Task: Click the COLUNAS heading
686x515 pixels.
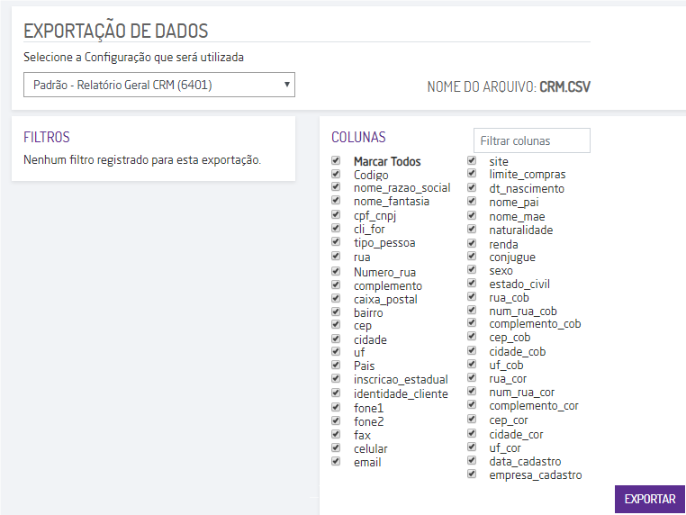Action: [358, 137]
